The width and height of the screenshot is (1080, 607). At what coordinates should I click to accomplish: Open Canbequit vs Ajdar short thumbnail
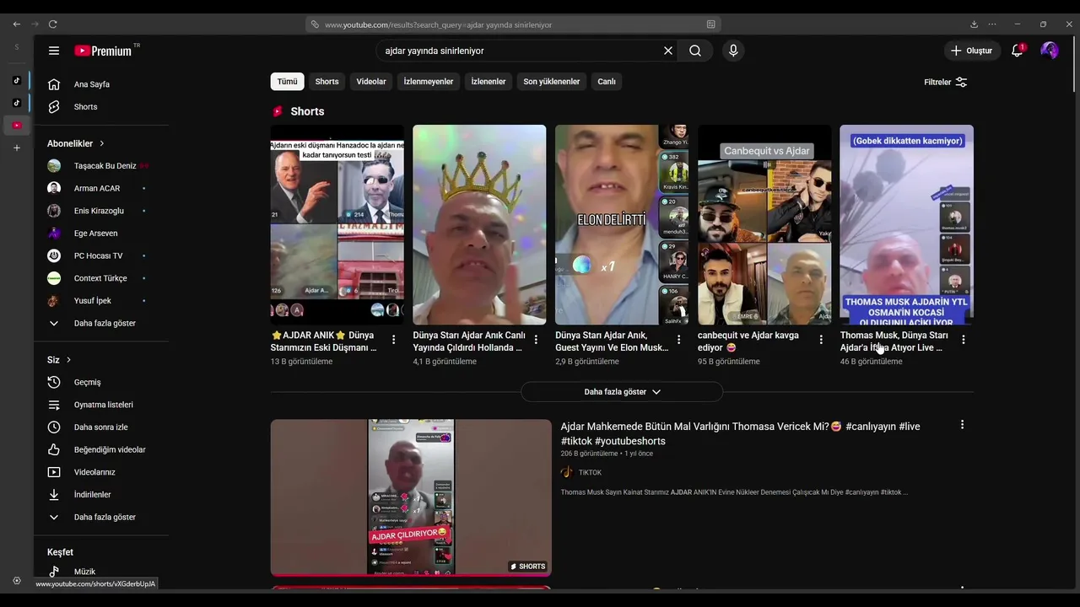click(764, 225)
